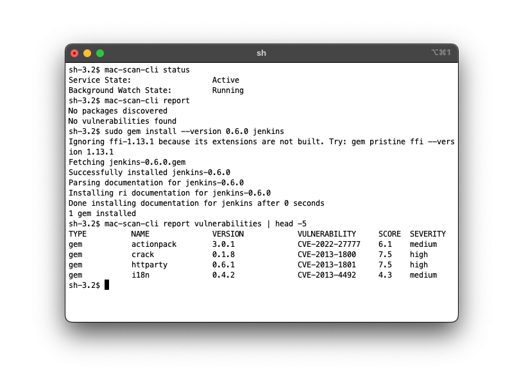Image resolution: width=526 pixels, height=386 pixels.
Task: Click score 4.3 in i18n row
Action: pos(385,275)
